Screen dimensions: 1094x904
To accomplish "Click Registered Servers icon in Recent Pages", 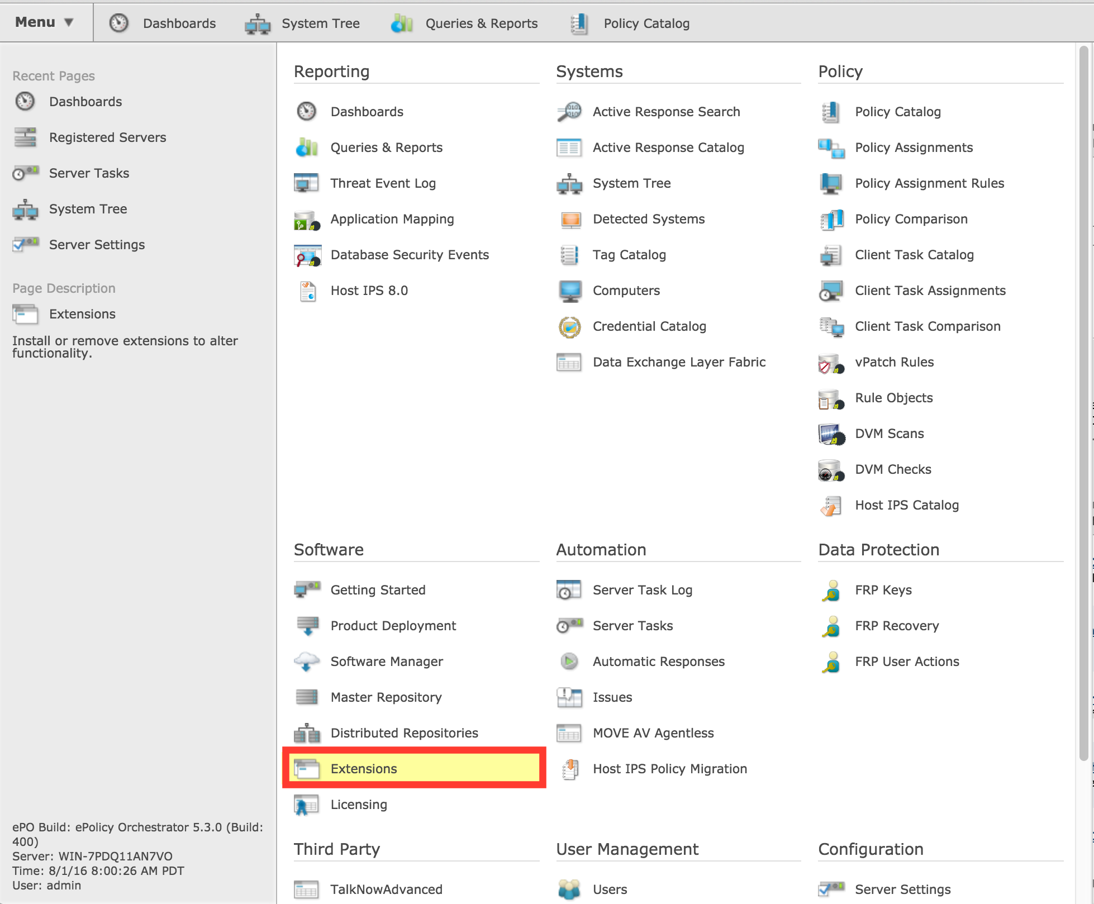I will pyautogui.click(x=25, y=137).
